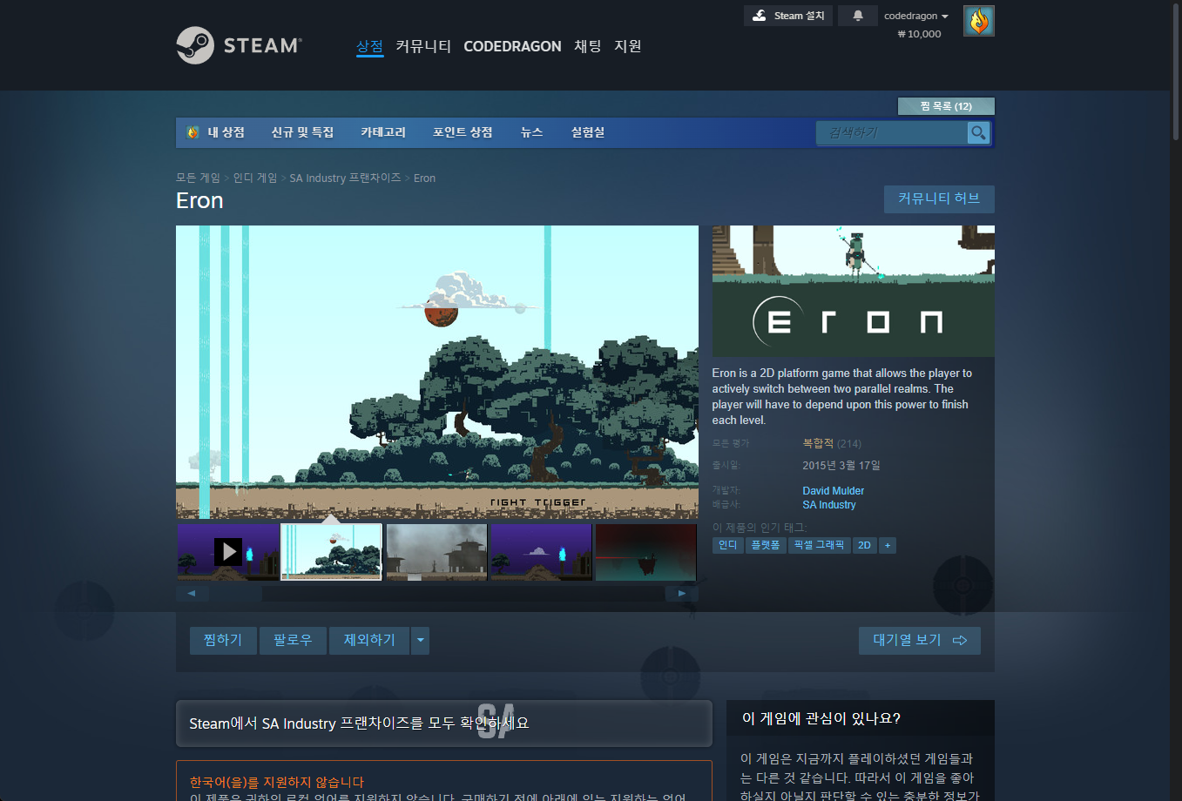Click the SA Industry 프랜차이즈 breadcrumb
This screenshot has width=1182, height=801.
point(345,178)
